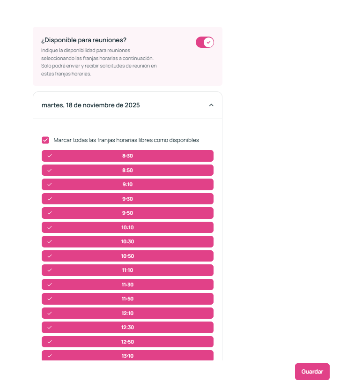Deselect the 8:50 time slot

pos(127,170)
